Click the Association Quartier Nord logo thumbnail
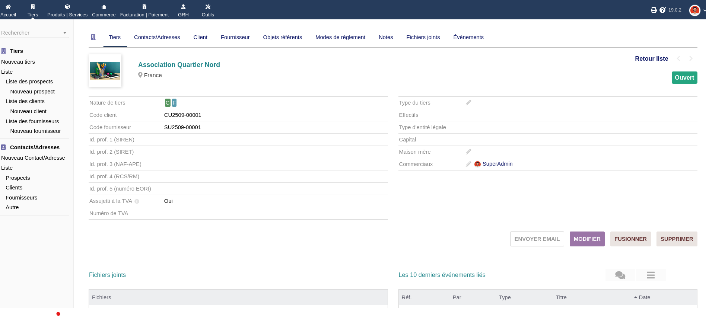 pyautogui.click(x=105, y=71)
